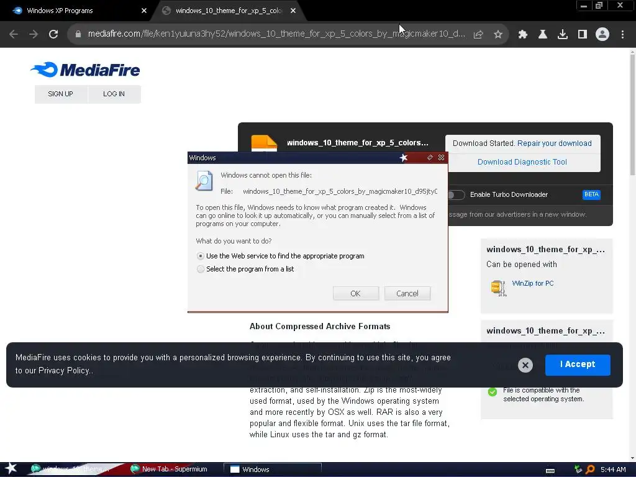Click the orange search tray icon

click(590, 470)
